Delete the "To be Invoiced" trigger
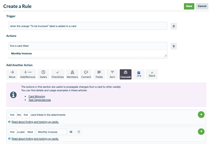The width and height of the screenshot is (209, 144). pos(173,26)
